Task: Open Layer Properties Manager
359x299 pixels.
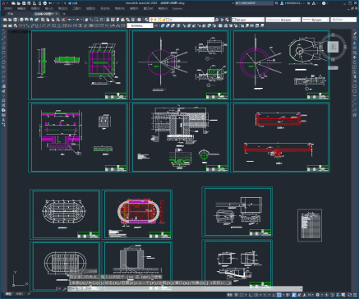Action: (147, 20)
